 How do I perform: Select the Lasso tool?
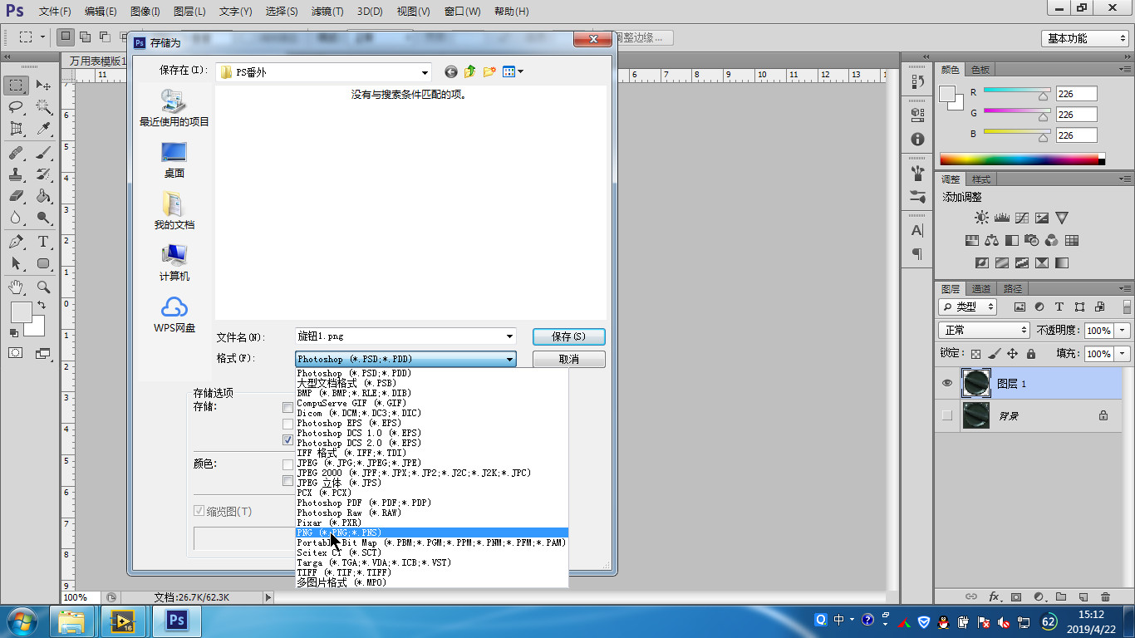(16, 107)
